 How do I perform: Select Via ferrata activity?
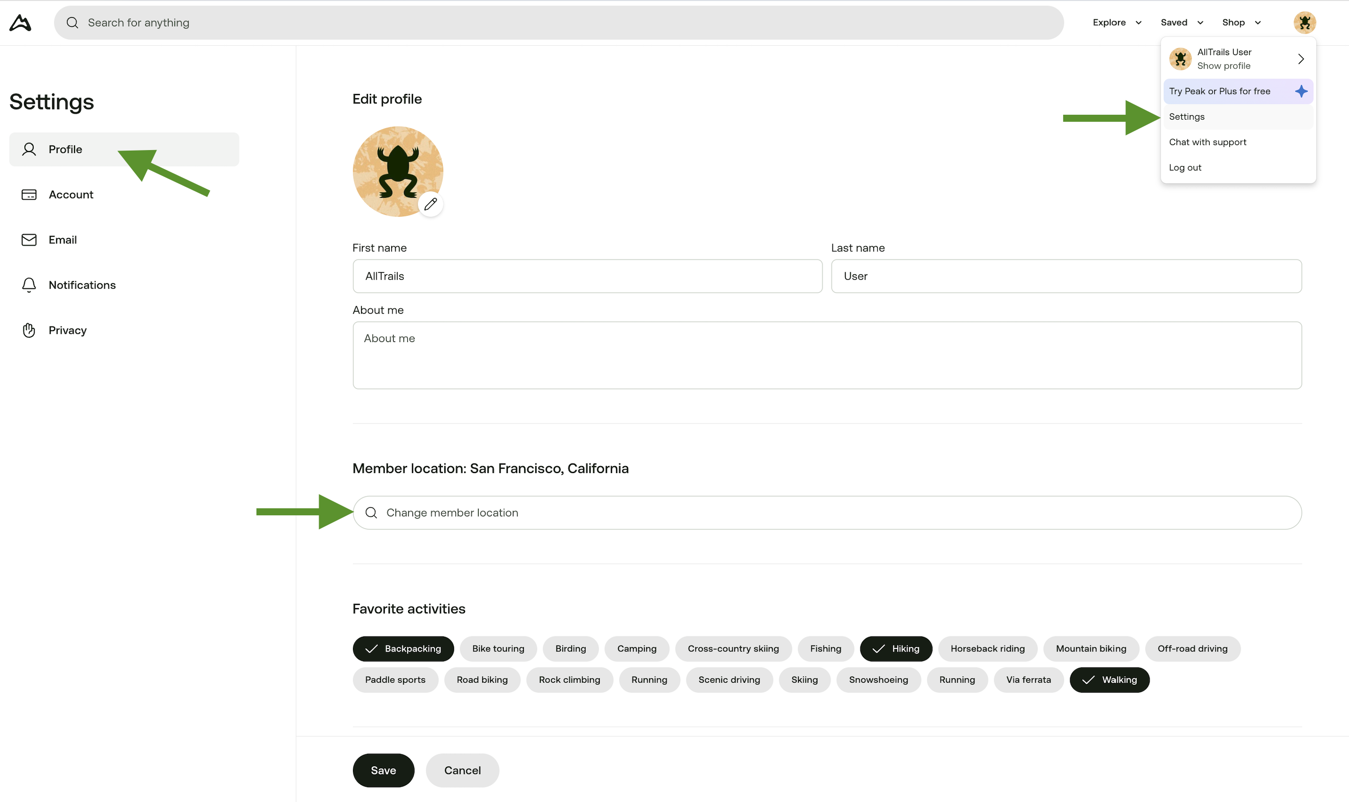point(1029,680)
